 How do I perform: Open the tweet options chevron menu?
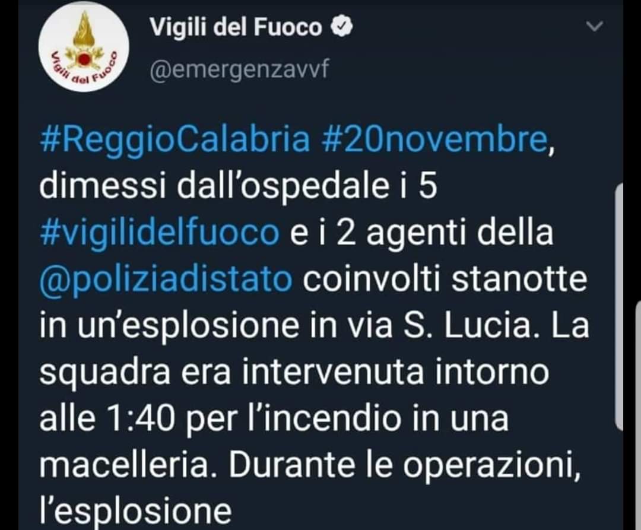pyautogui.click(x=594, y=27)
